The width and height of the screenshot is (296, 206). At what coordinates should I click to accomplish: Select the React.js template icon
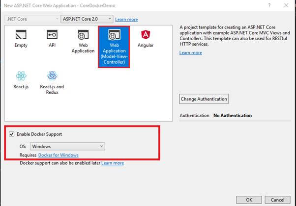21,76
